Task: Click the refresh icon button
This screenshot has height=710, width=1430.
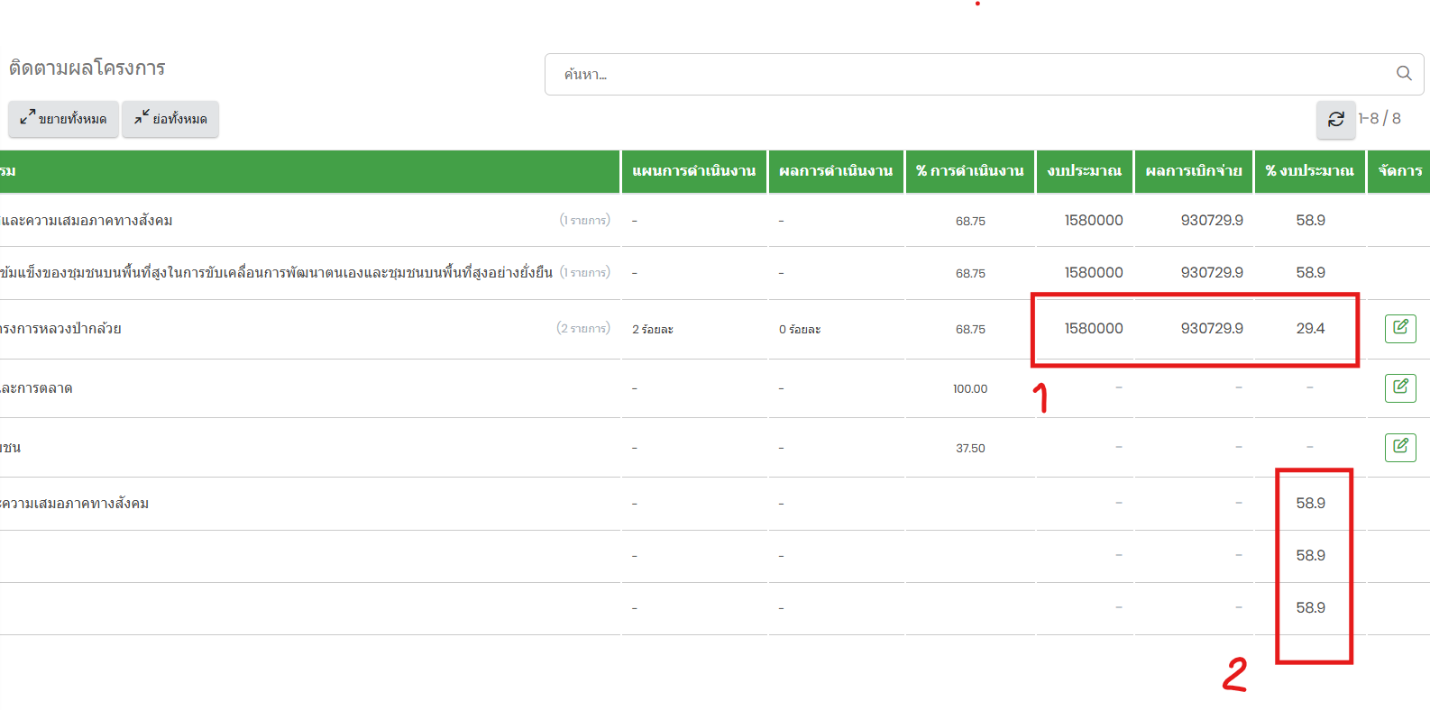Action: (x=1335, y=119)
